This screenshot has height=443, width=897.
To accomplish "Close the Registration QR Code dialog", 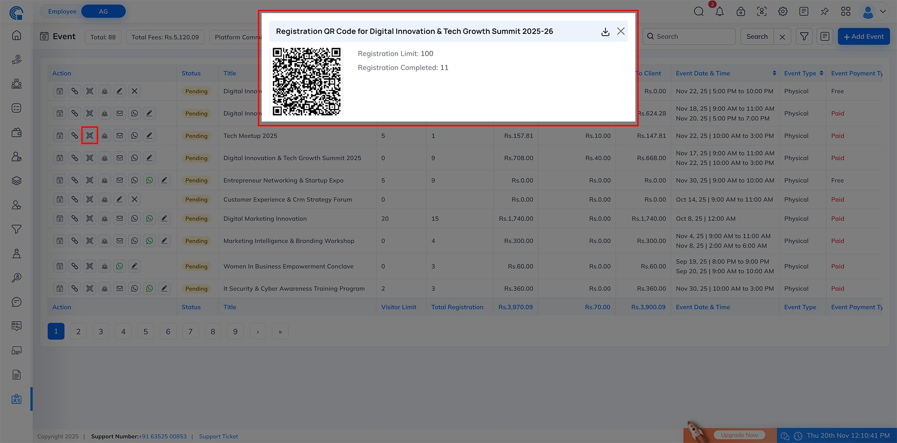I will point(621,31).
